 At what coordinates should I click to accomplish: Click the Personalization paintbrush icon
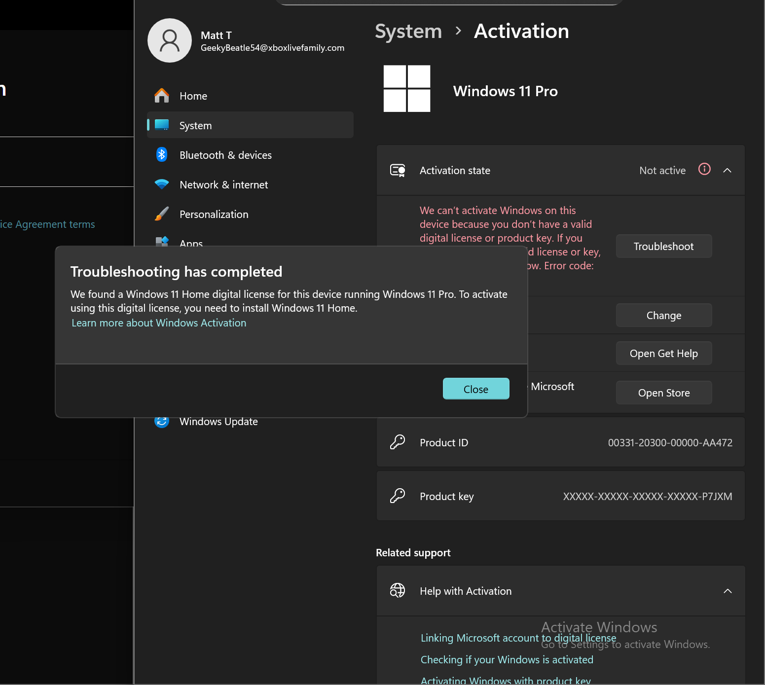tap(161, 214)
